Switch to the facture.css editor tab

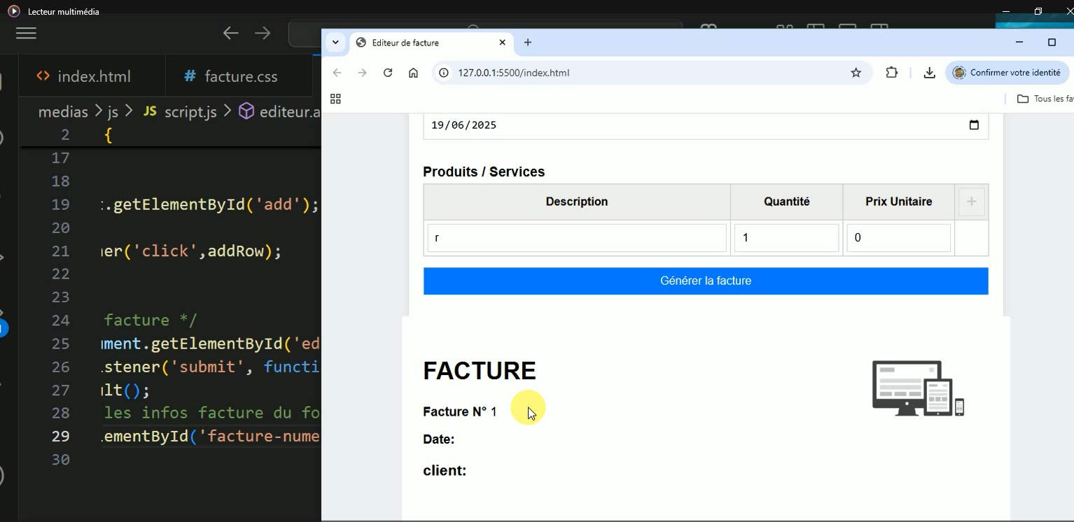231,76
